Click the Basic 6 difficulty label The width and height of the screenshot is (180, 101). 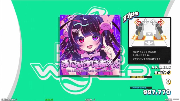(x=162, y=72)
